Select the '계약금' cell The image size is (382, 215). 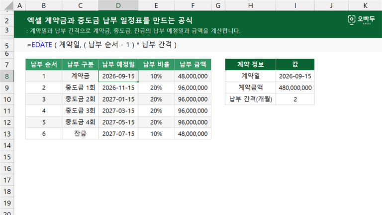[x=81, y=76]
